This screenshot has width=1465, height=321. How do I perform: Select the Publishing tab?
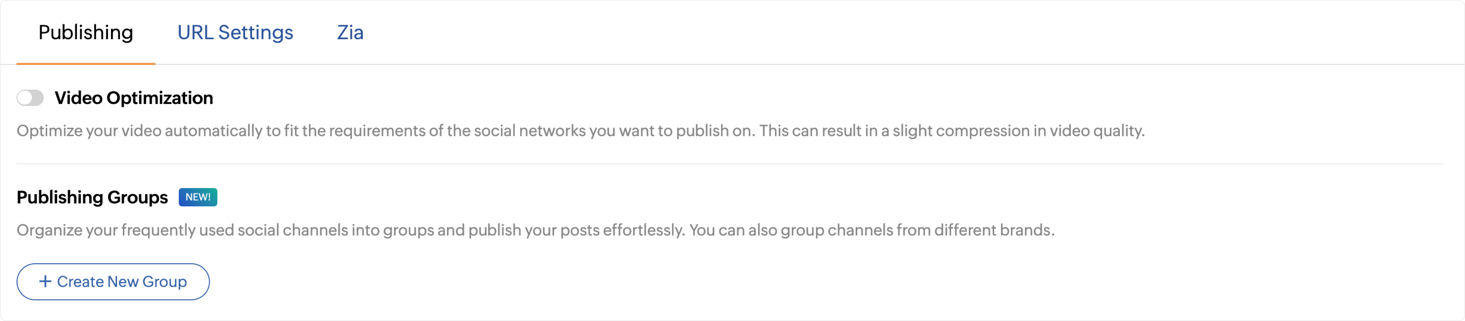coord(86,32)
